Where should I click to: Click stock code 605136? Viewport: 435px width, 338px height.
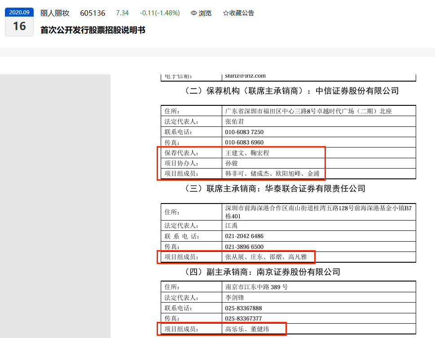tap(92, 13)
